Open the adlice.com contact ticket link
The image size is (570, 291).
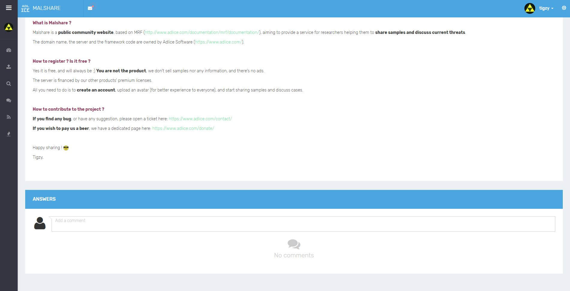(200, 119)
